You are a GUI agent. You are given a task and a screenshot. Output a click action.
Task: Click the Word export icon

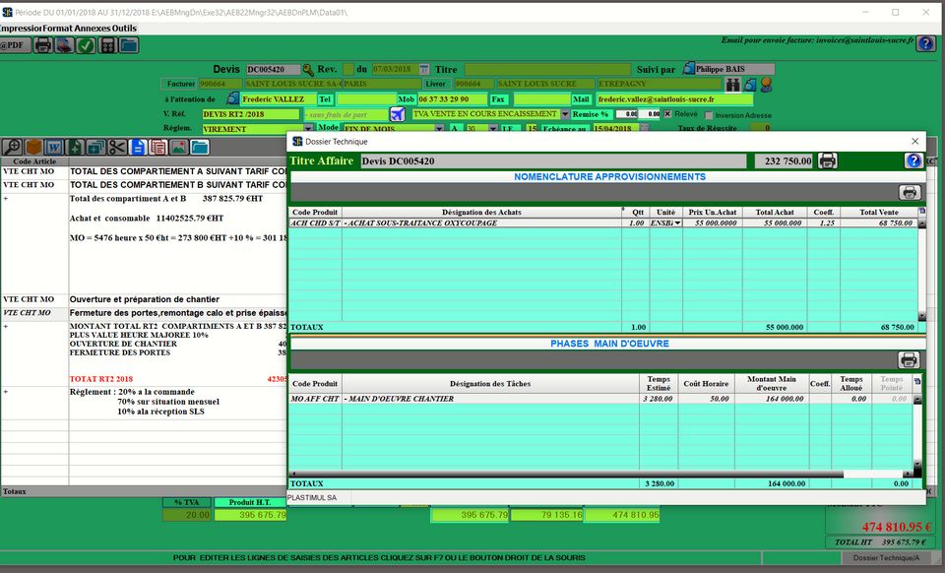click(54, 147)
